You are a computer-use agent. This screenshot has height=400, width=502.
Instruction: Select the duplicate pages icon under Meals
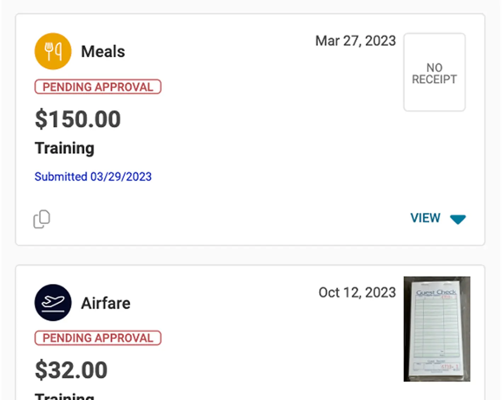pyautogui.click(x=42, y=219)
